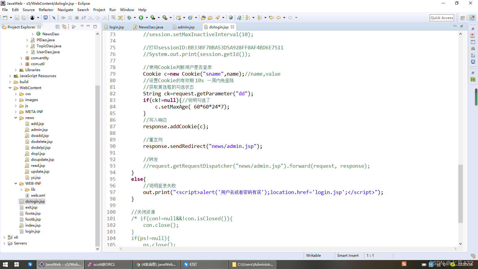Screen dimensions: 478x269
Task: Run the application using the green Run icon
Action: tap(140, 17)
